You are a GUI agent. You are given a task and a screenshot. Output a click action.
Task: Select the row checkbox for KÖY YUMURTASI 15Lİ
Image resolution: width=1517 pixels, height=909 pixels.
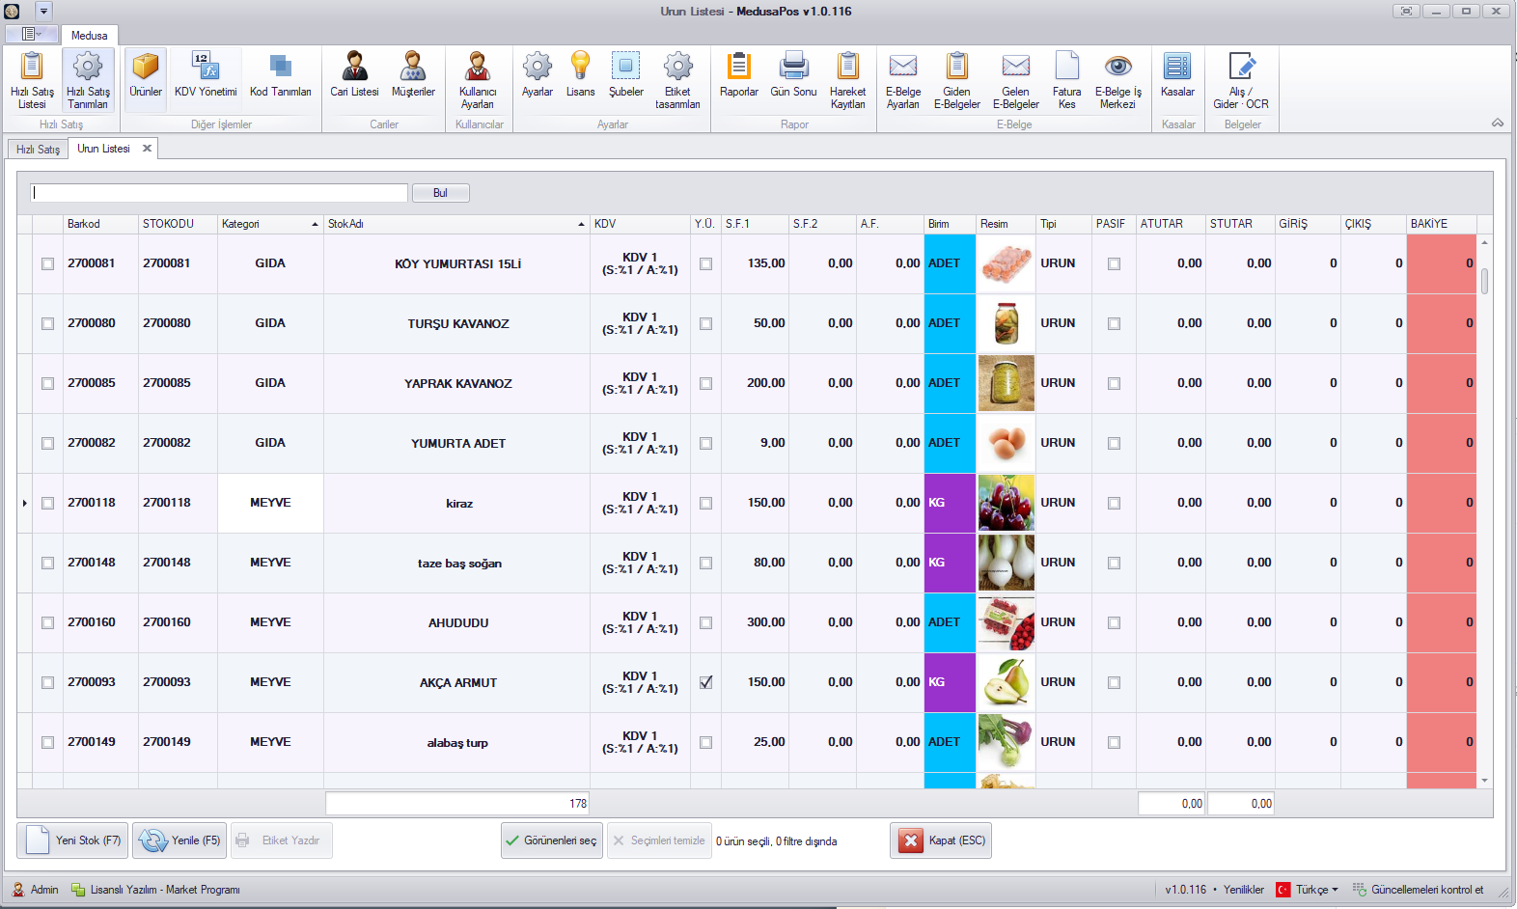47,263
